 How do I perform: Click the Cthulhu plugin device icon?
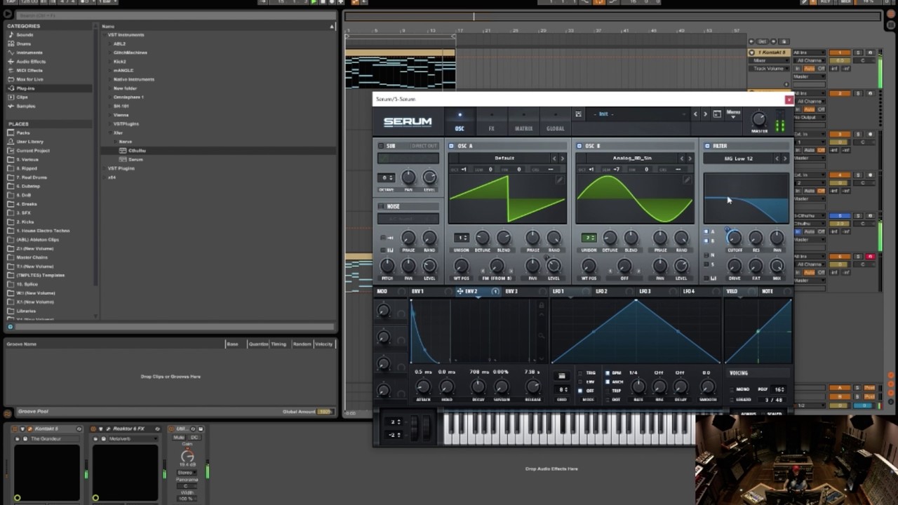click(x=123, y=150)
